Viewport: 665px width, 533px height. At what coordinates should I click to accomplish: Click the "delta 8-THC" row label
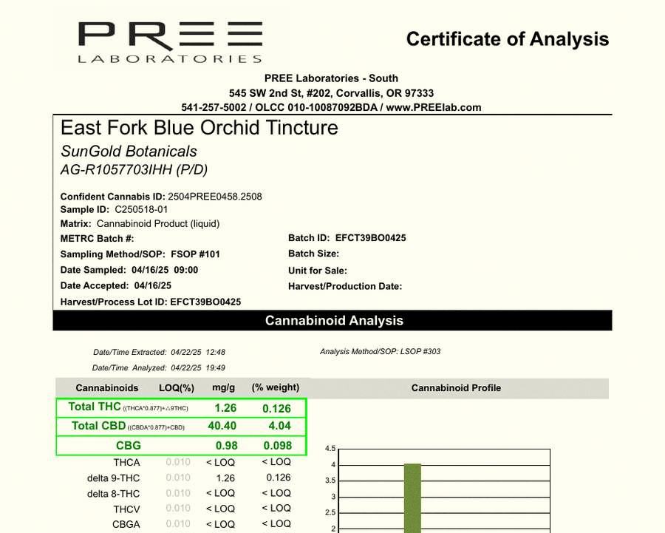tap(113, 494)
